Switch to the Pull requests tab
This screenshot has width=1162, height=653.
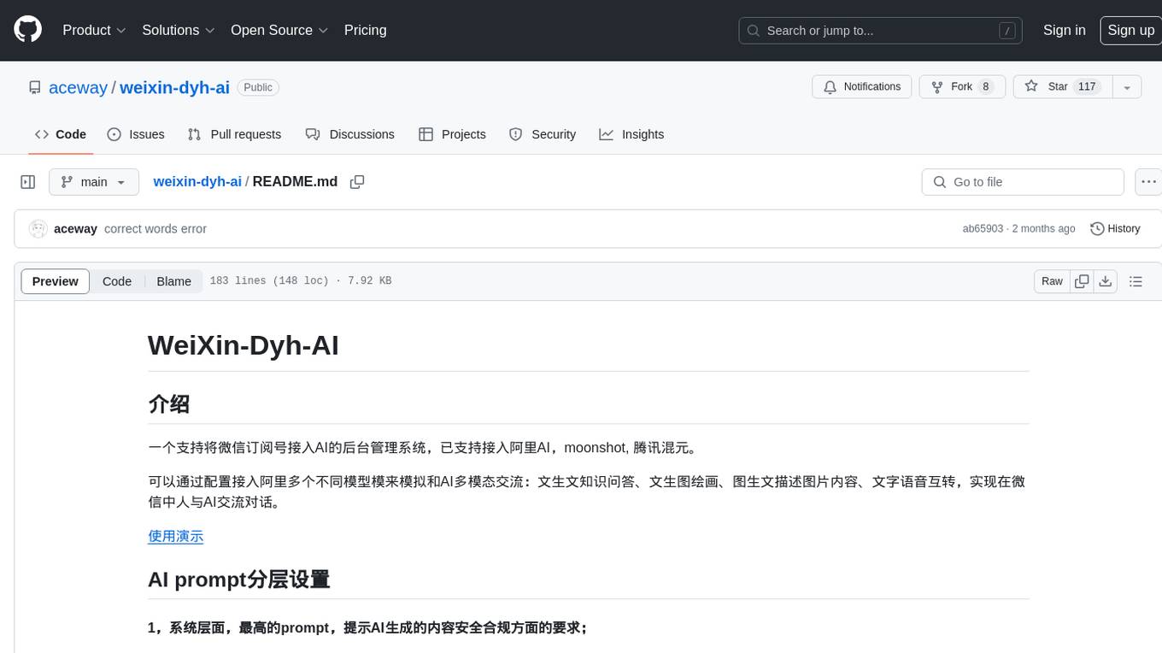pos(234,134)
